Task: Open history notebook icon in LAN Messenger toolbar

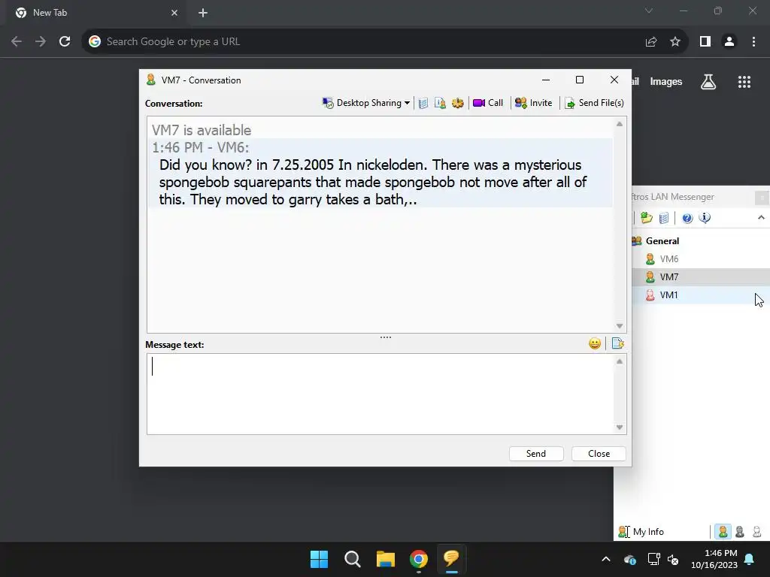Action: [x=664, y=218]
